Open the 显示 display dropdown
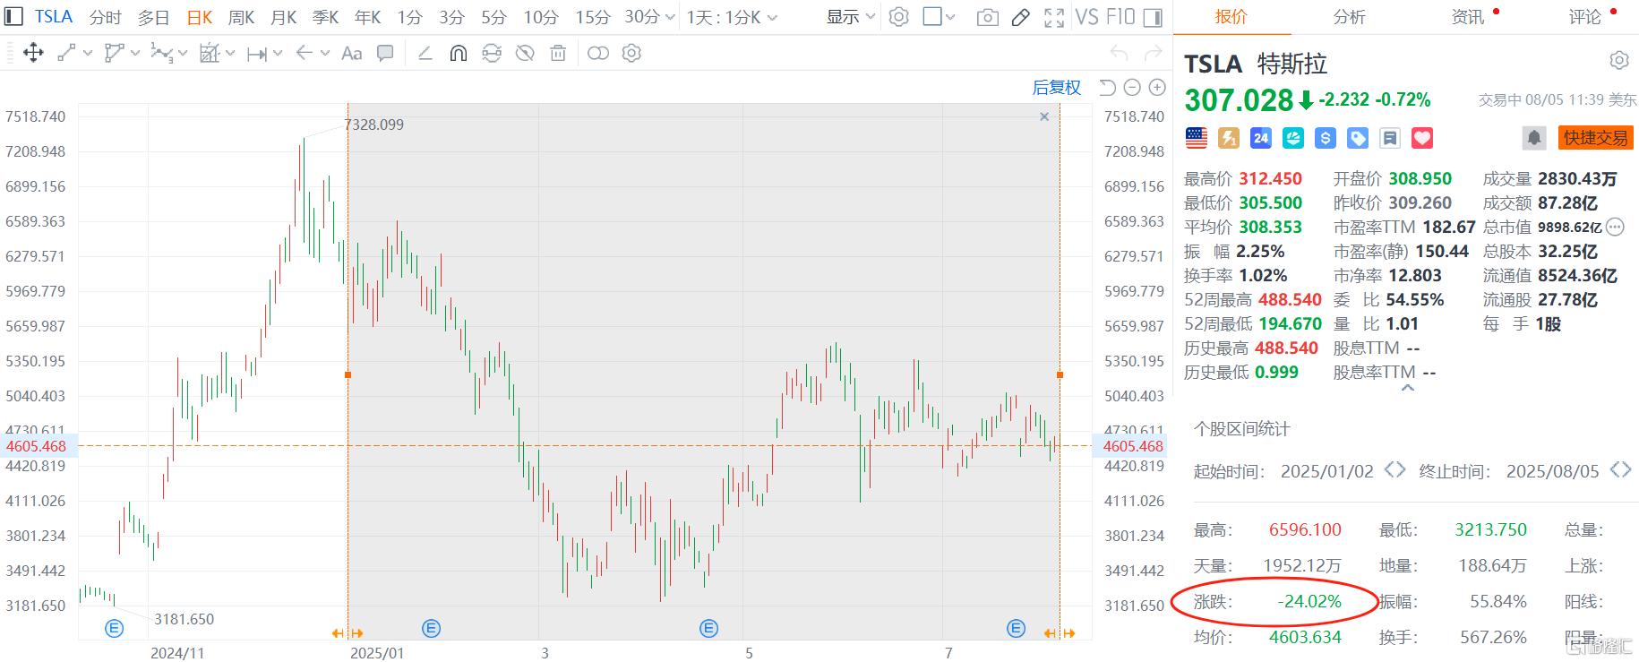The image size is (1639, 662). pyautogui.click(x=850, y=17)
